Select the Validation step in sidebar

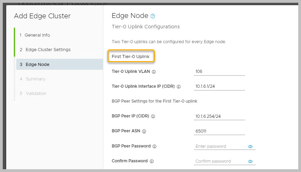point(36,94)
